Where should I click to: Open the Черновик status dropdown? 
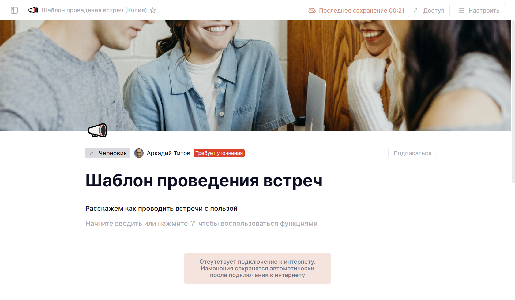coord(107,153)
